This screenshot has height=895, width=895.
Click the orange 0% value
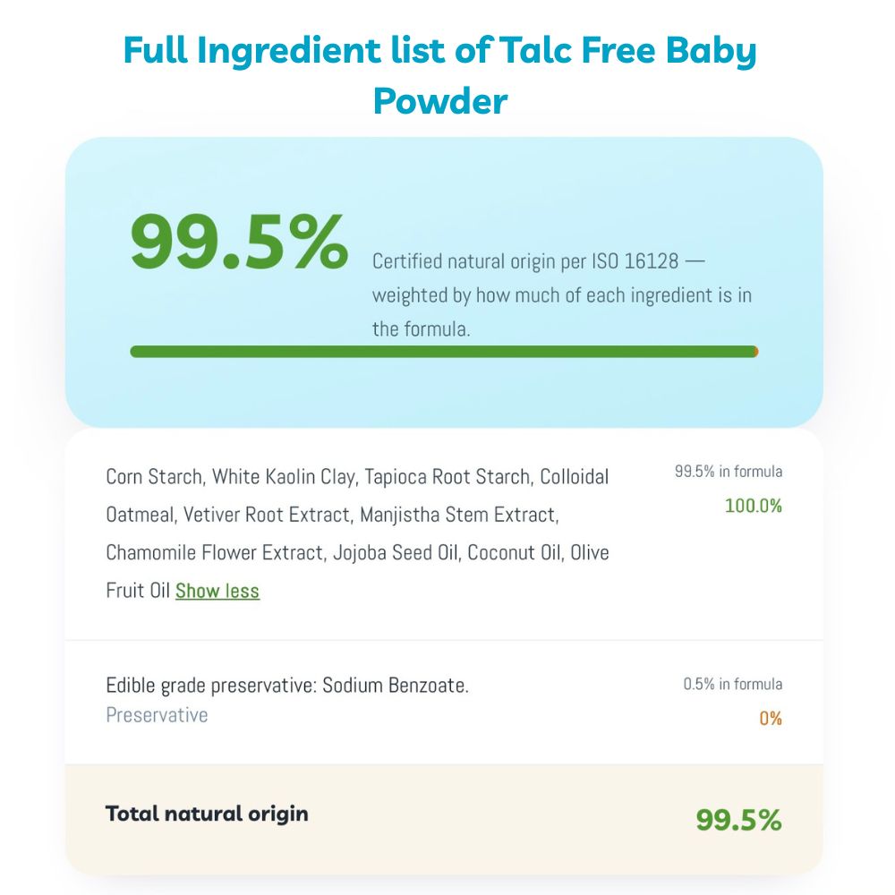point(771,718)
